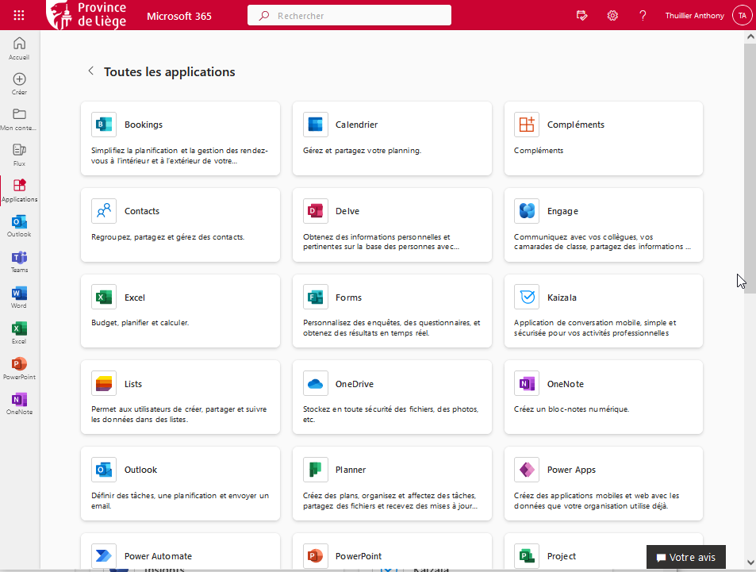
Task: Go back using the chevron beside Toutes les applications
Action: click(90, 71)
